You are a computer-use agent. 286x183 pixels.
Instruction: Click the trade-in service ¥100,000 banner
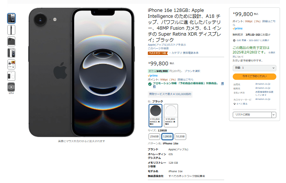coord(170,94)
